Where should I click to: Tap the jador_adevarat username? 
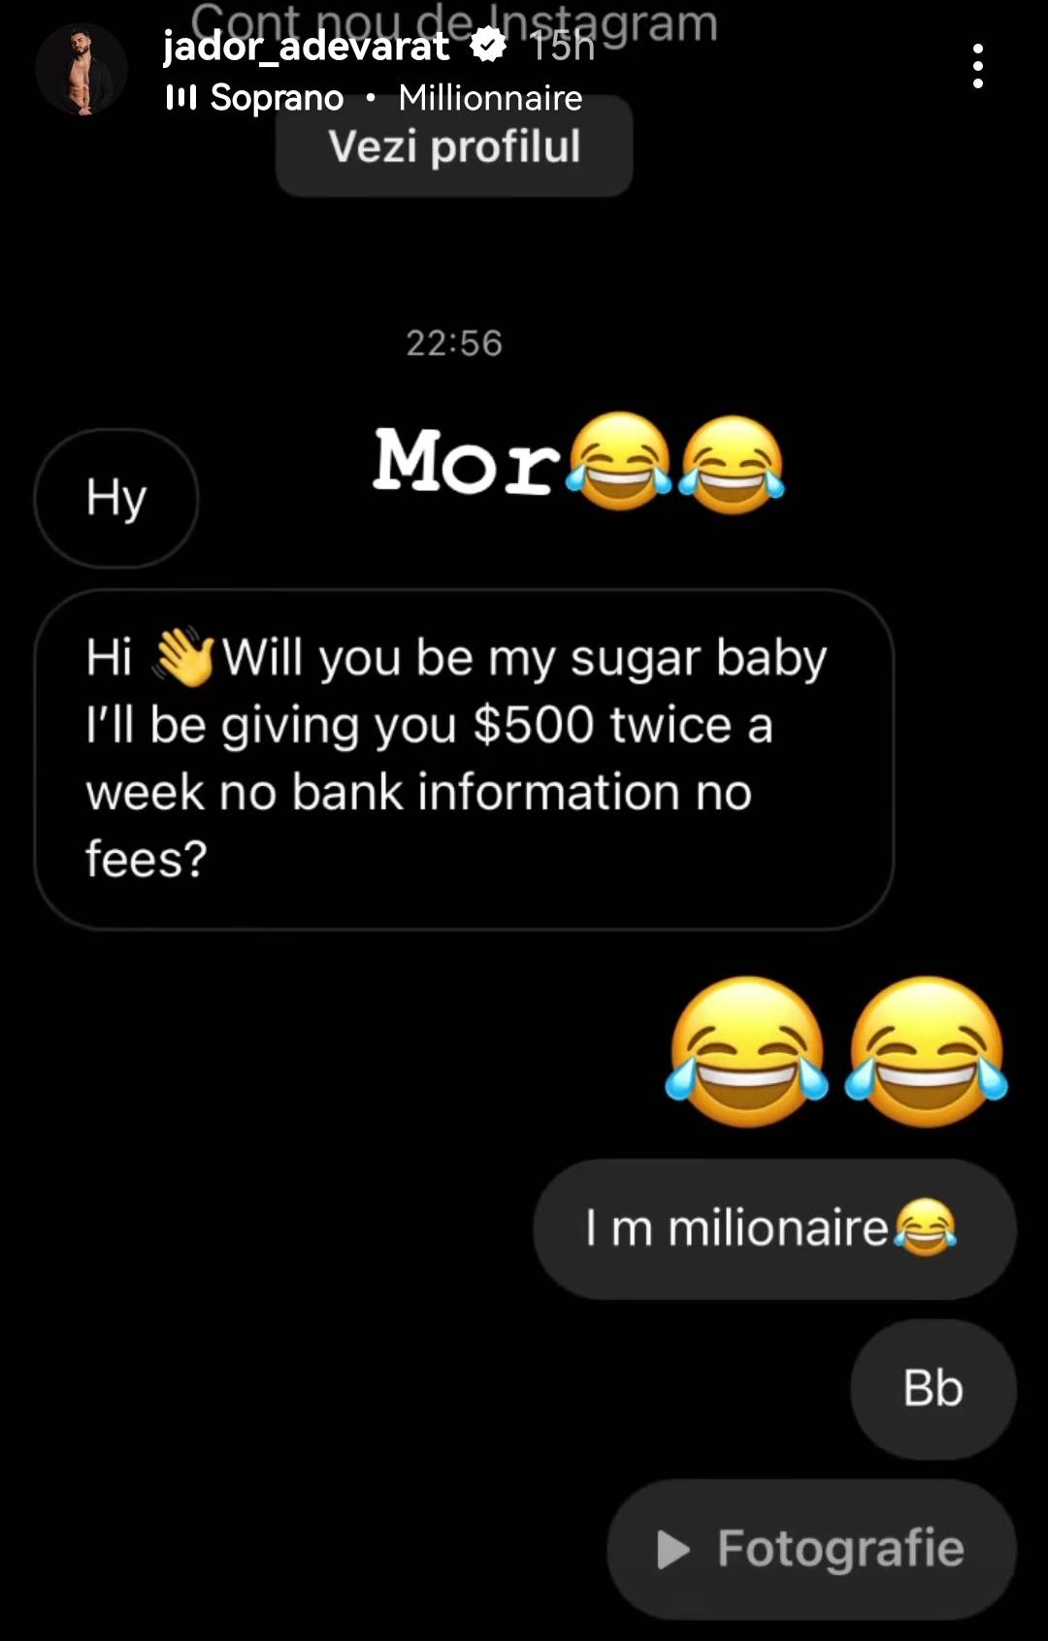click(306, 46)
